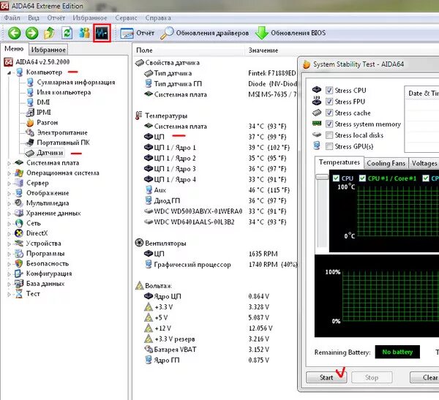Click the Вольтаж warning triangle icon
This screenshot has width=439, height=400.
[x=139, y=285]
